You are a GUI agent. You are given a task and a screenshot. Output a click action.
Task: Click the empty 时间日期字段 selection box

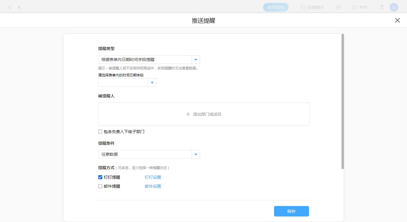tap(123, 83)
